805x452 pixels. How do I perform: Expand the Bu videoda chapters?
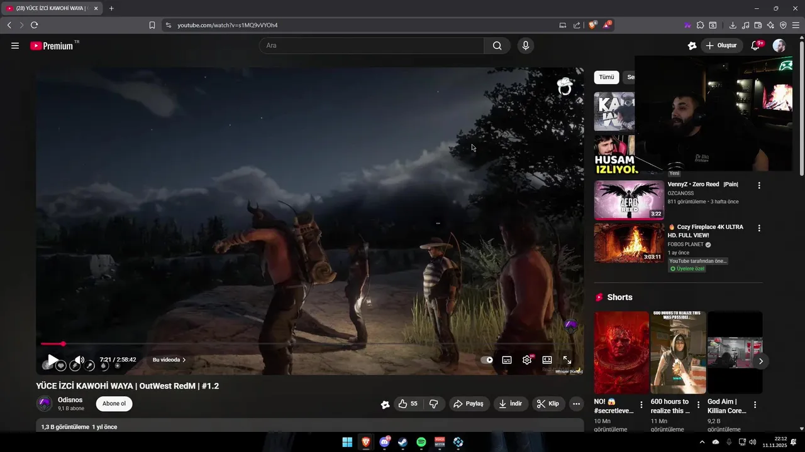[169, 360]
